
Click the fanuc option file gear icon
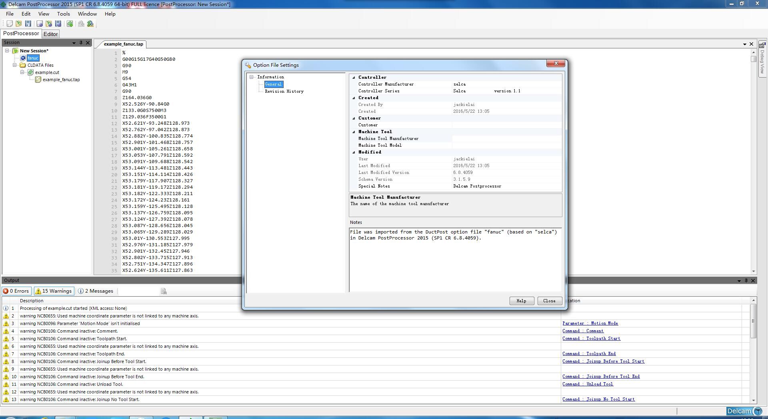point(23,58)
